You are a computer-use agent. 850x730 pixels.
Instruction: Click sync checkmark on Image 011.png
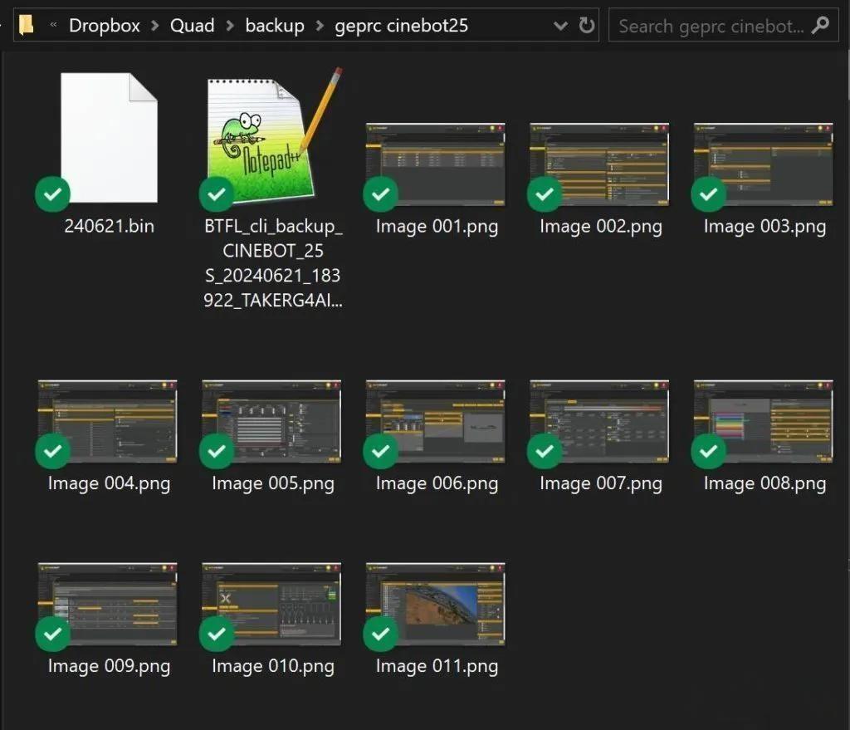coord(380,634)
